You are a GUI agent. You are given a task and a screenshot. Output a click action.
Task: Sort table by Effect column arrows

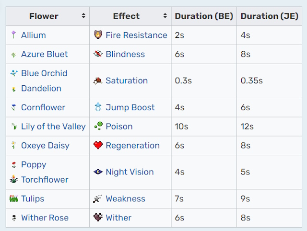[x=165, y=16]
